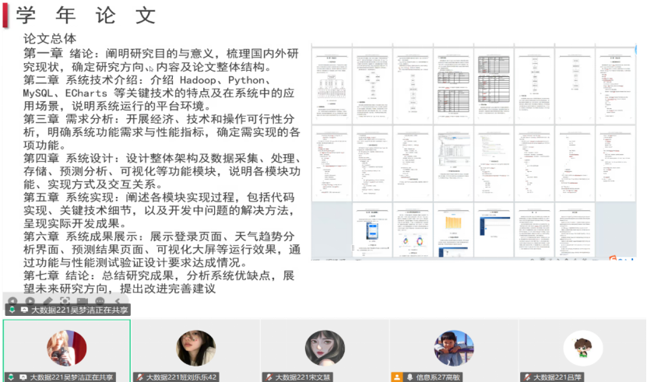The width and height of the screenshot is (647, 382).
Task: Click the 学年论文 slide title
Action: [x=86, y=16]
